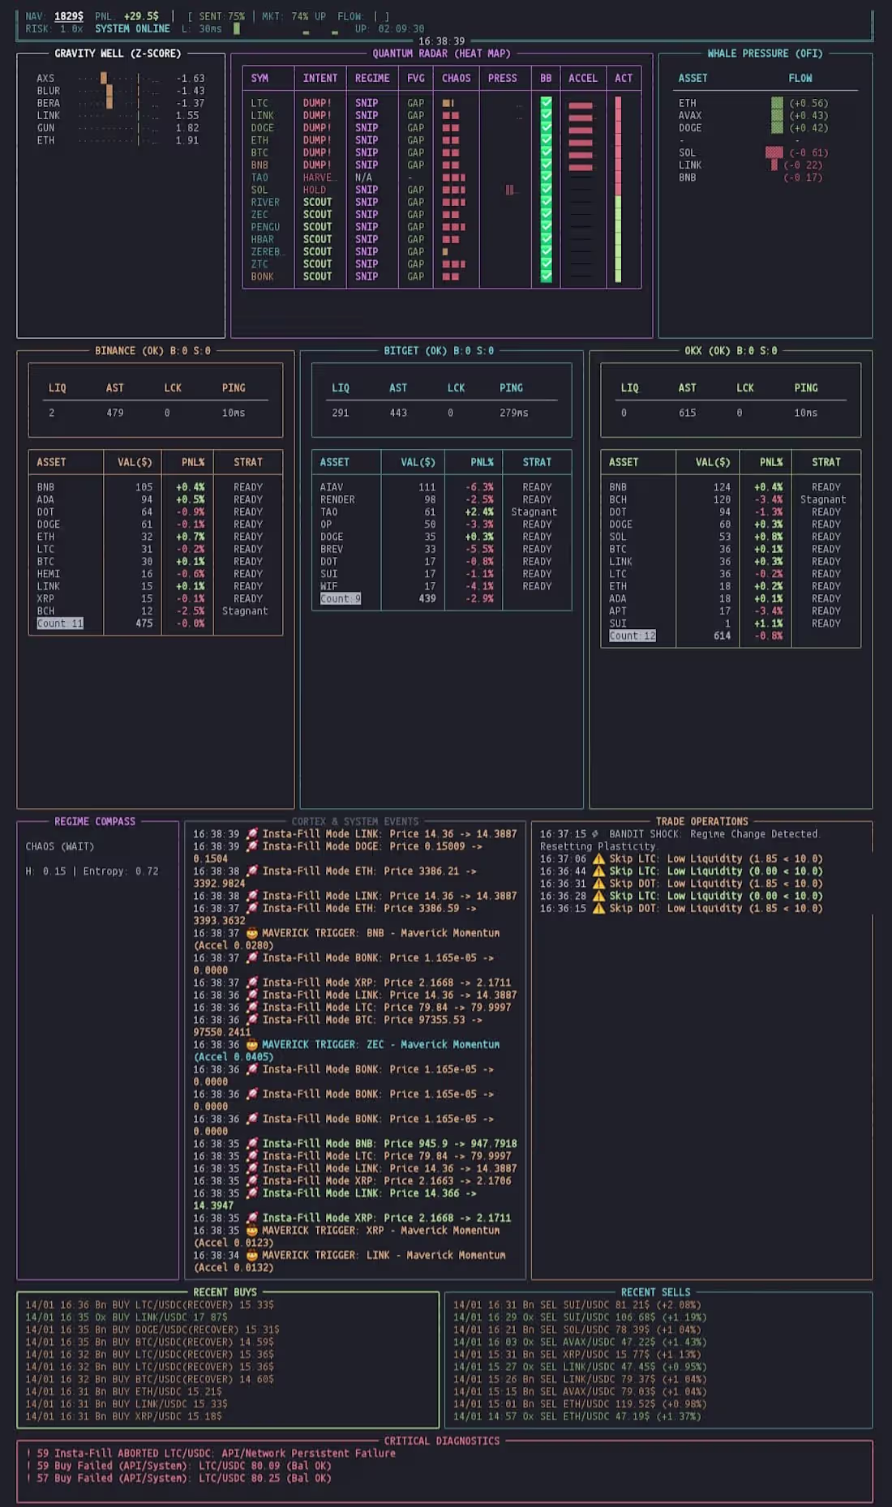Click the SYM column header in Quantum Radar
Image resolution: width=892 pixels, height=1507 pixels.
259,78
